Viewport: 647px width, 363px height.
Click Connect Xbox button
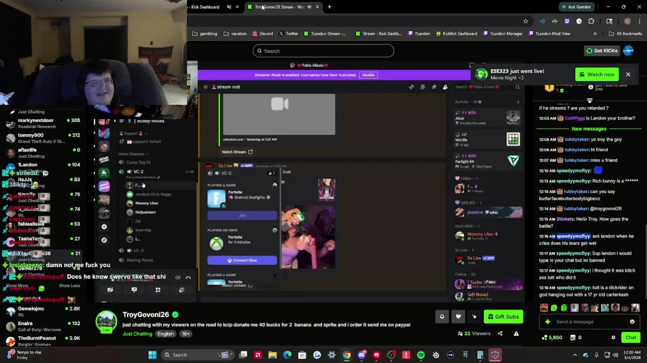click(242, 260)
